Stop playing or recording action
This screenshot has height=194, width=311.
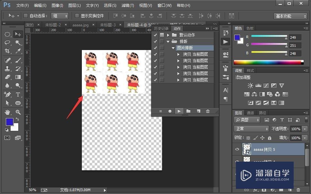point(161,111)
